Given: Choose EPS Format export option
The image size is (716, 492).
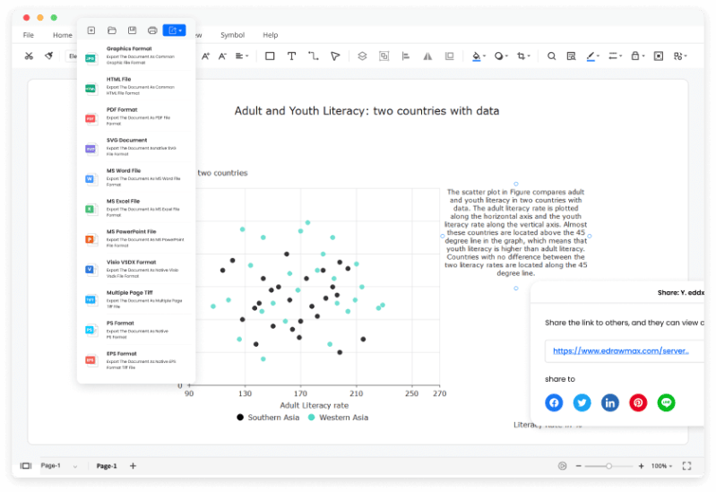Looking at the screenshot, I should pyautogui.click(x=136, y=360).
